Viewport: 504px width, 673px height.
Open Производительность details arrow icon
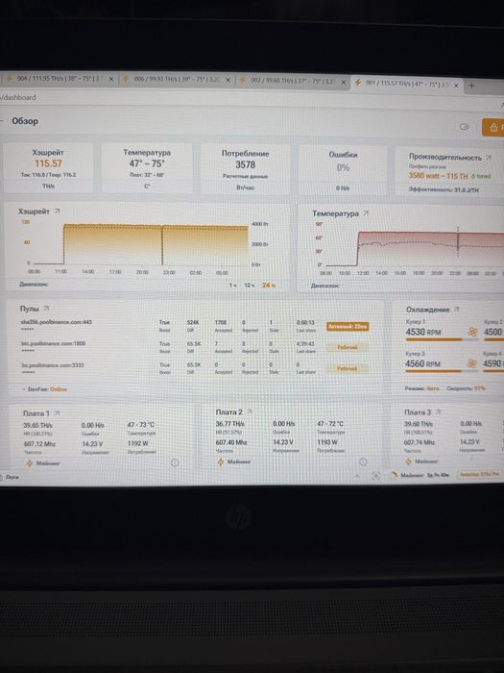(489, 158)
